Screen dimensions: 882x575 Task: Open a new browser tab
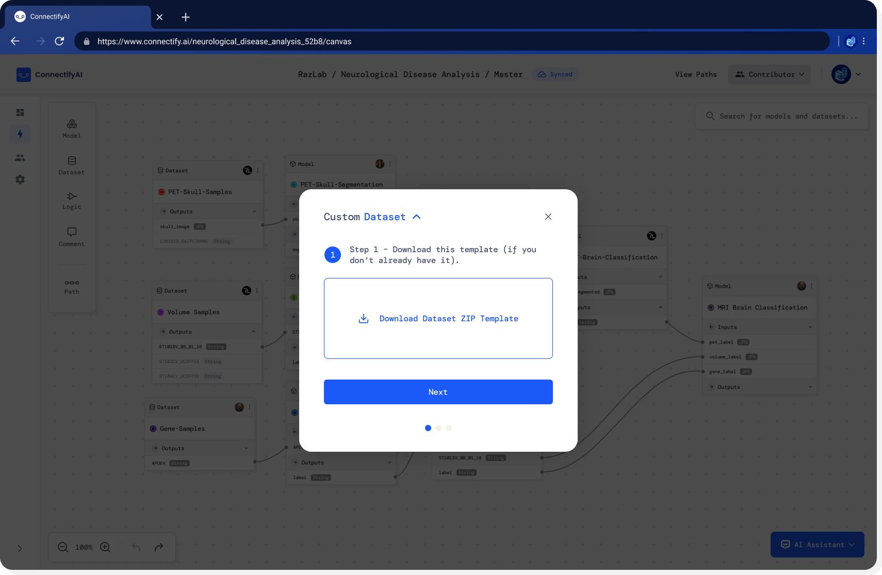point(186,17)
